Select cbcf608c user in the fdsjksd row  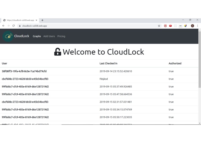click(25, 79)
